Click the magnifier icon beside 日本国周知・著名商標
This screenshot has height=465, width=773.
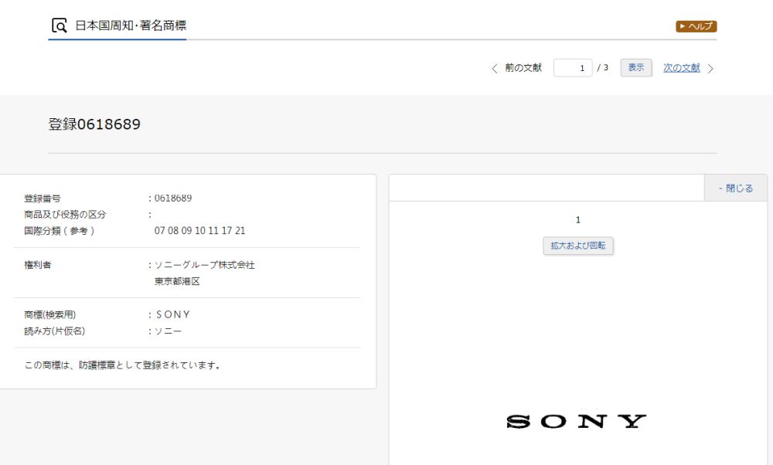coord(59,26)
